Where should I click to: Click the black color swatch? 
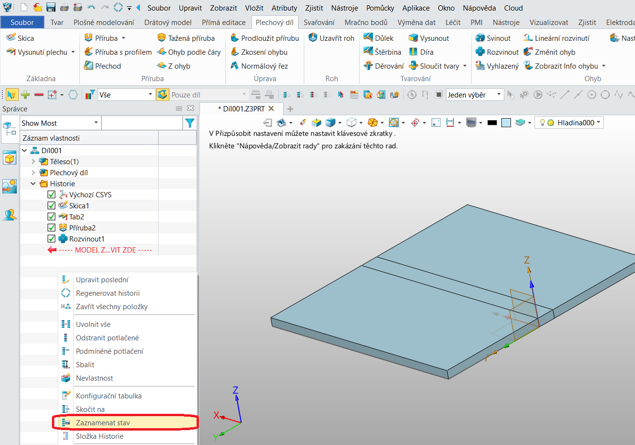pyautogui.click(x=492, y=123)
